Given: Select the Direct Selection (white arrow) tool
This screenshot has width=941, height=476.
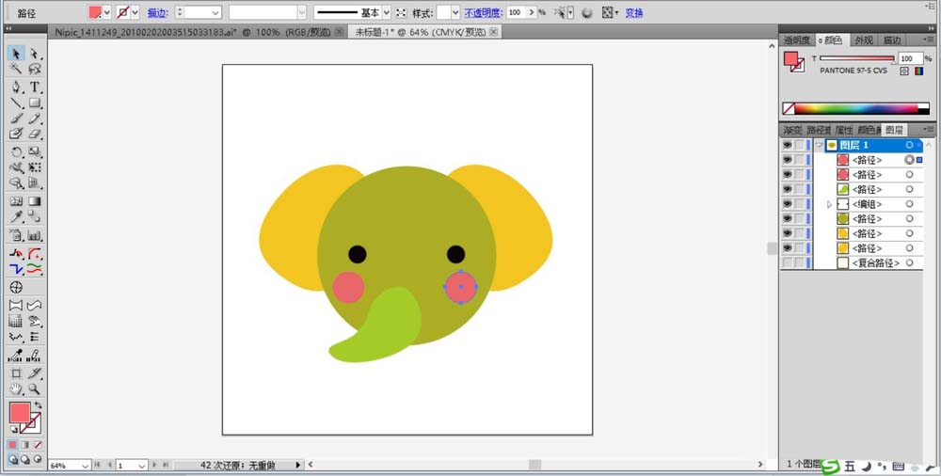Looking at the screenshot, I should pos(35,54).
